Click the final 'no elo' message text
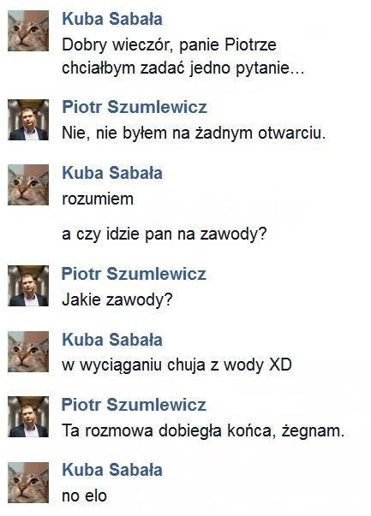 pos(84,496)
